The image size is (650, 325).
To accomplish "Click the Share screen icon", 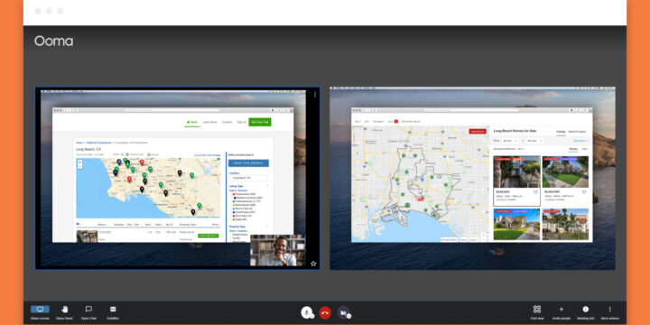I will click(40, 310).
